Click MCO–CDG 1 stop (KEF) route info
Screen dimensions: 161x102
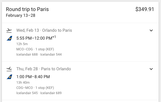(x=35, y=49)
